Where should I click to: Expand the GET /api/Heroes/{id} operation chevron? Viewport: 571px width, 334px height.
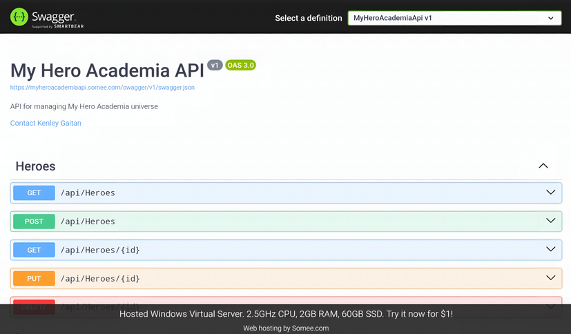(x=550, y=249)
